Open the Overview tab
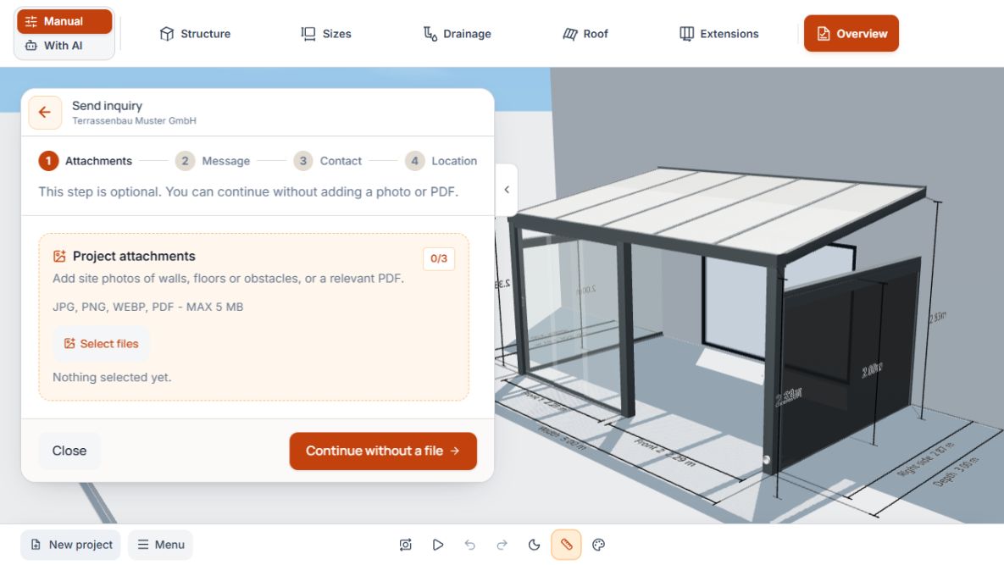1004x565 pixels. 851,34
